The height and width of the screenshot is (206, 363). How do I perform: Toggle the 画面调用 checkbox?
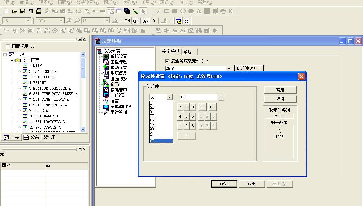click(x=8, y=46)
